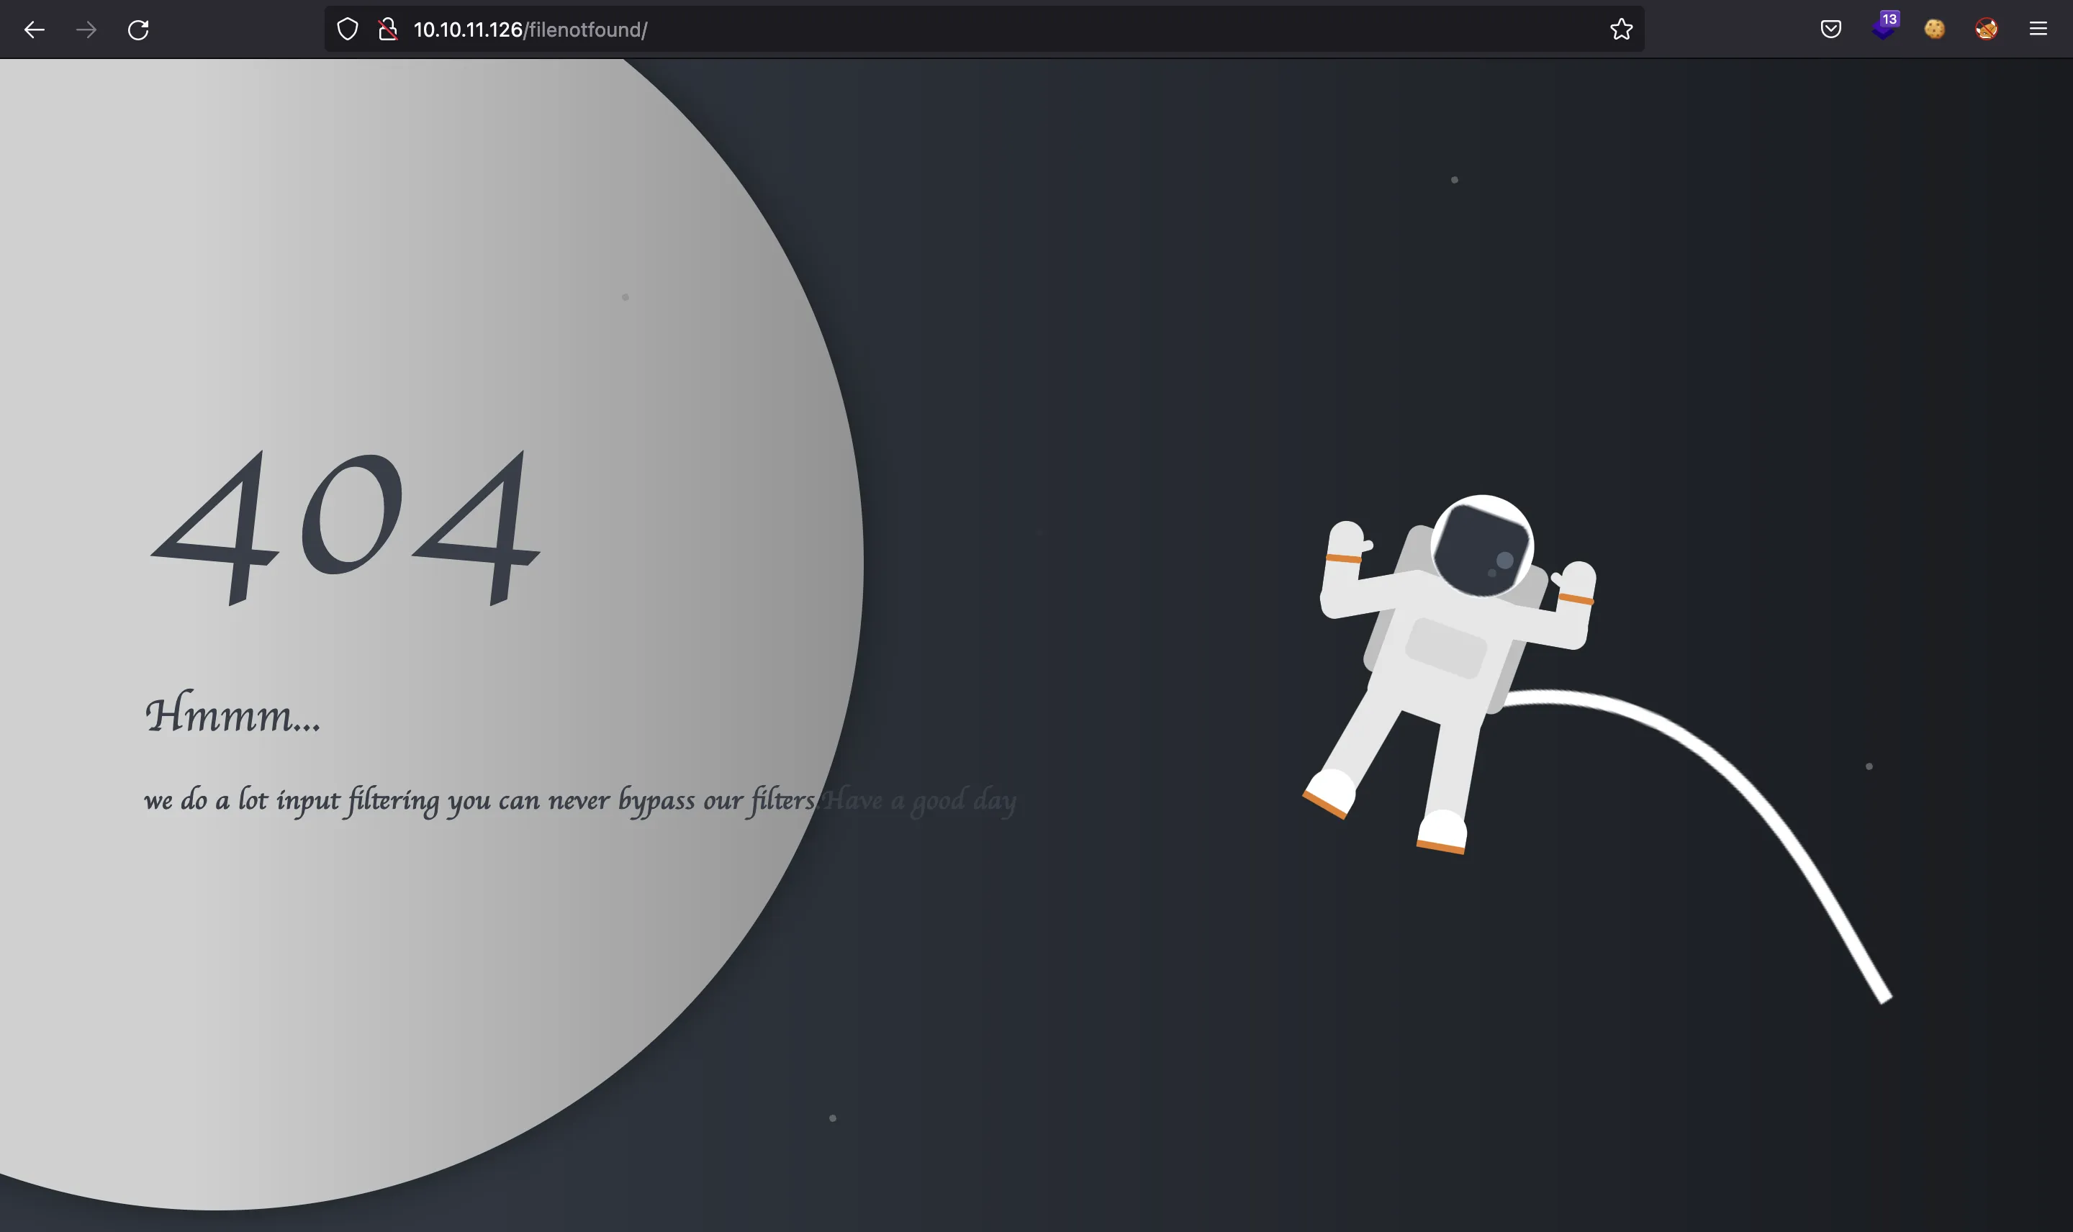Save page to Pocket

tap(1830, 29)
